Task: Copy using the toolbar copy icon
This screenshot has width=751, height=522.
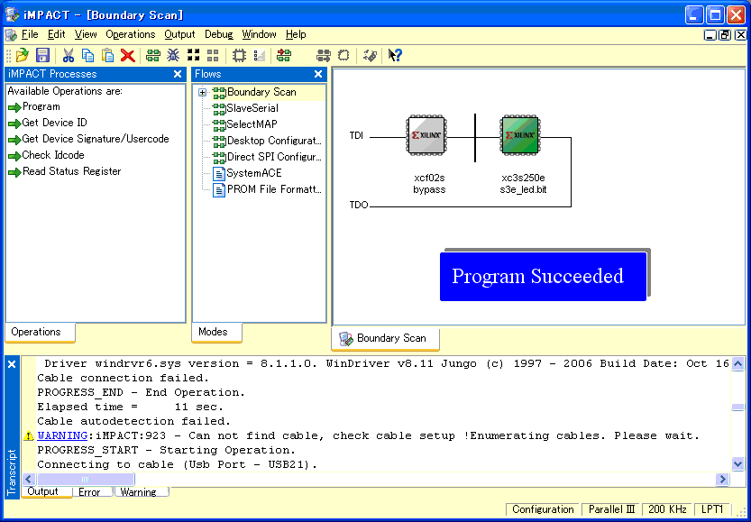Action: [87, 56]
